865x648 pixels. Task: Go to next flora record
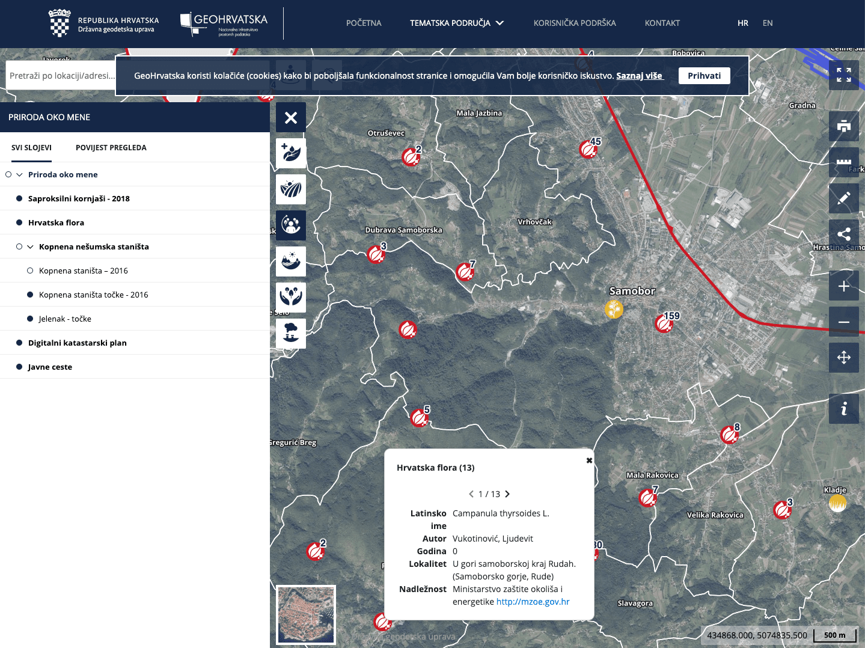click(x=507, y=494)
